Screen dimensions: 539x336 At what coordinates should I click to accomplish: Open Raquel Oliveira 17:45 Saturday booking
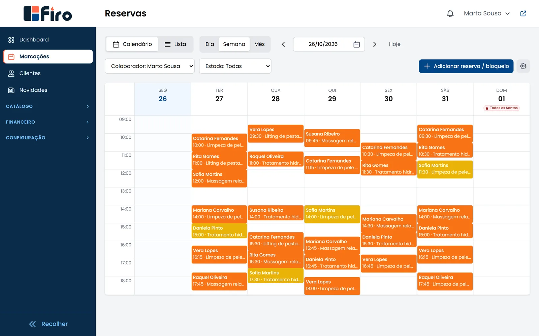pos(445,281)
